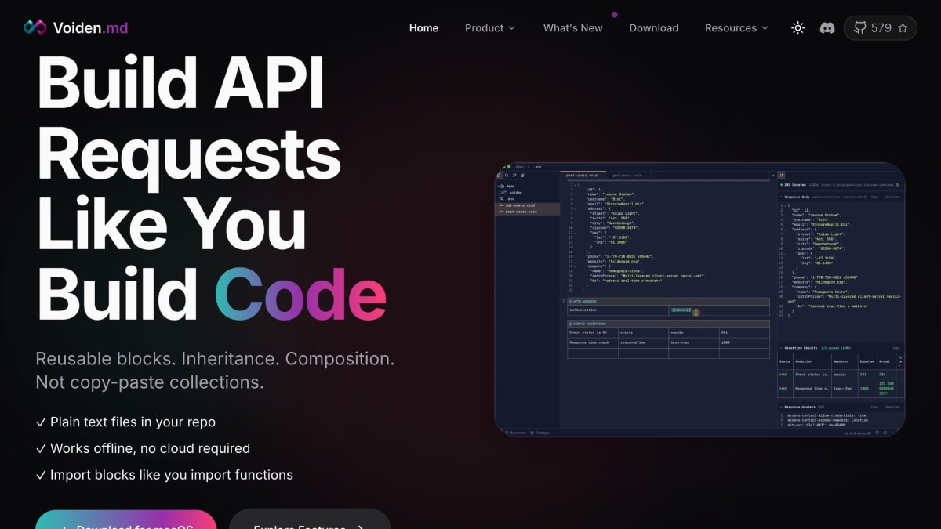Open get-users.void file in preview sidebar
Screen dimensions: 941x529
coord(527,205)
